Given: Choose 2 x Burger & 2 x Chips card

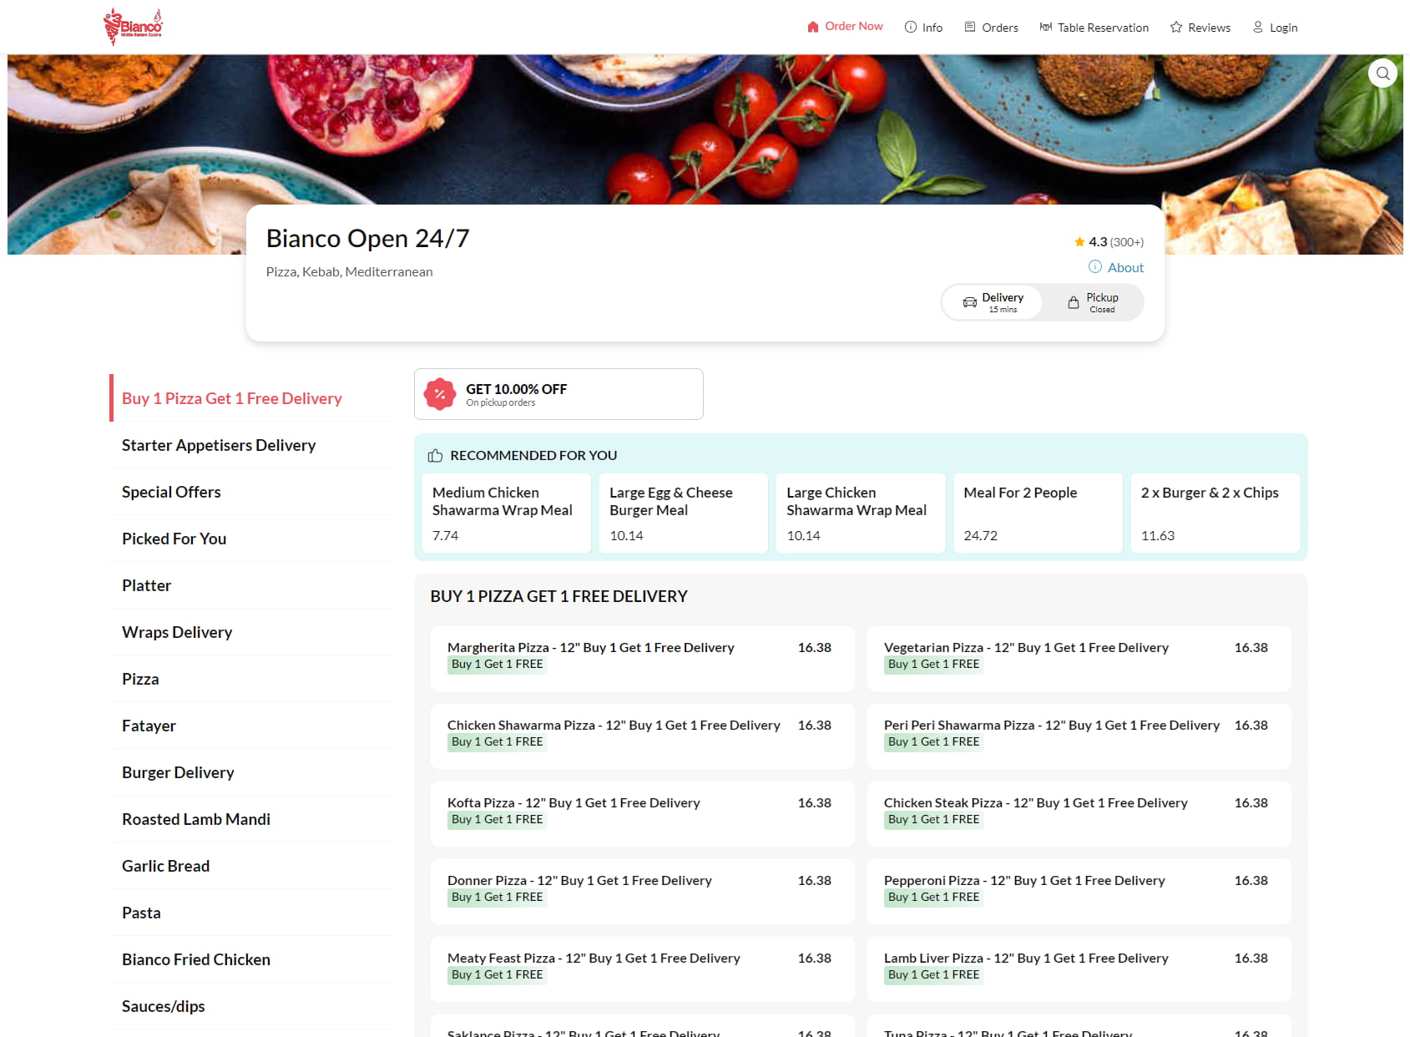Looking at the screenshot, I should coord(1215,513).
